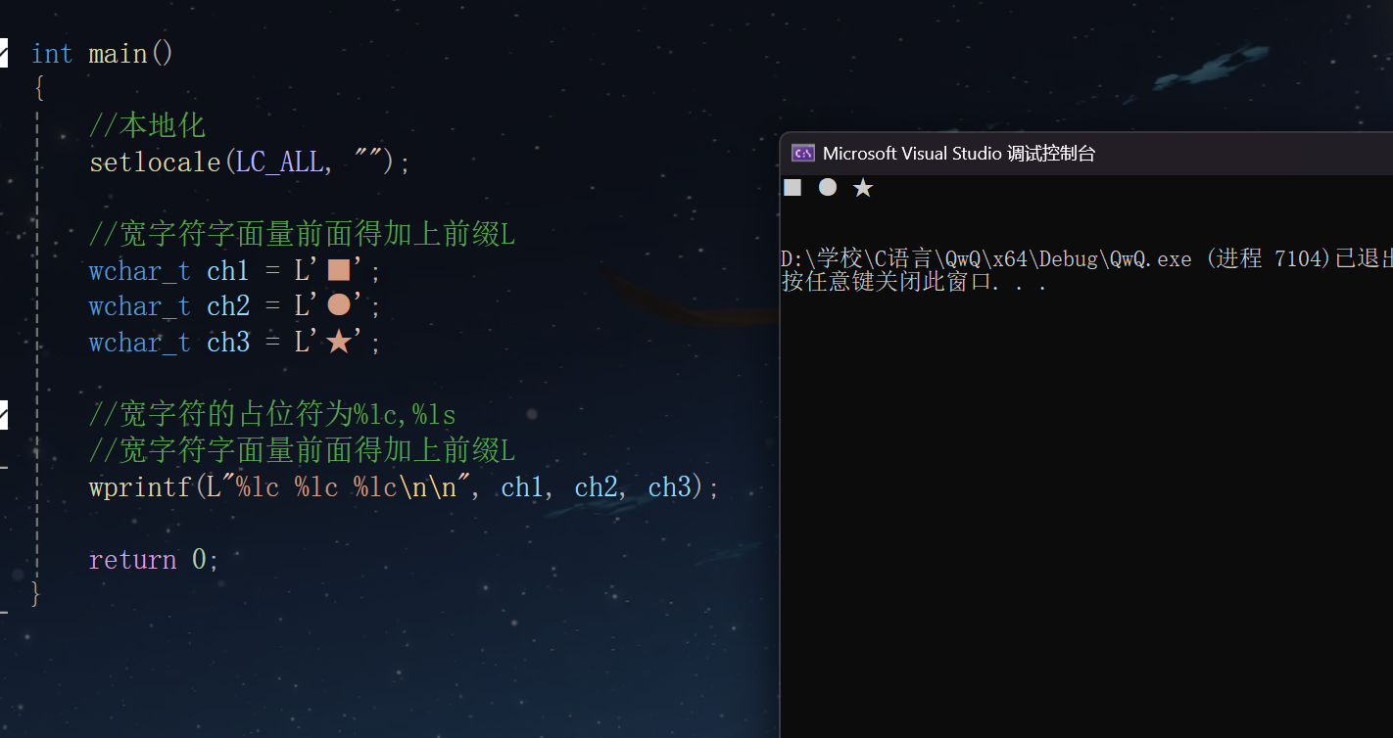This screenshot has width=1393, height=738.
Task: Click the 'int' keyword before main()
Action: click(52, 54)
